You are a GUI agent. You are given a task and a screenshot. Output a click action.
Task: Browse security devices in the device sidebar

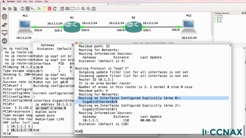coord(5,41)
